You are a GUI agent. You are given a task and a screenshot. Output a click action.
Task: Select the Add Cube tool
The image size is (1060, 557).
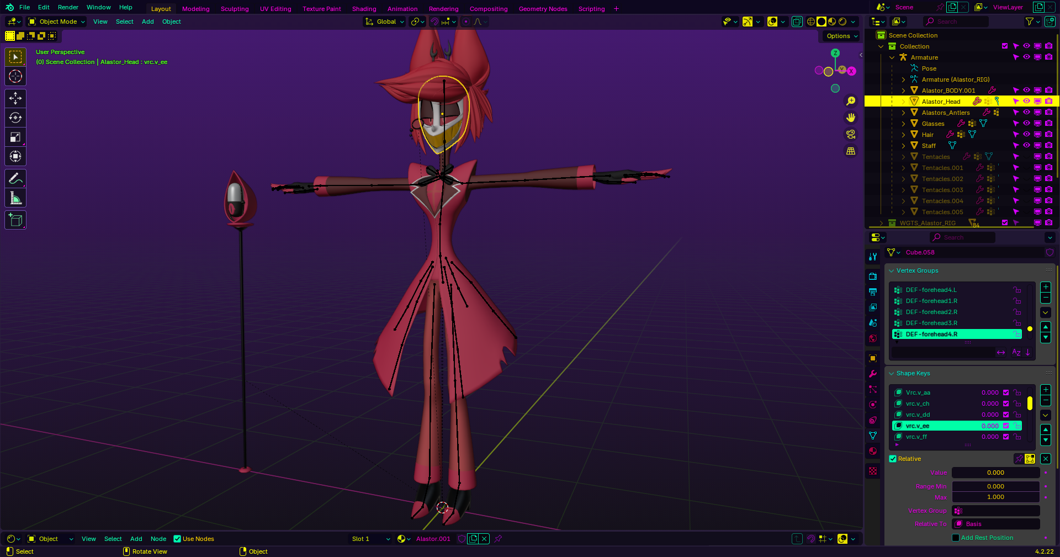[x=15, y=220]
